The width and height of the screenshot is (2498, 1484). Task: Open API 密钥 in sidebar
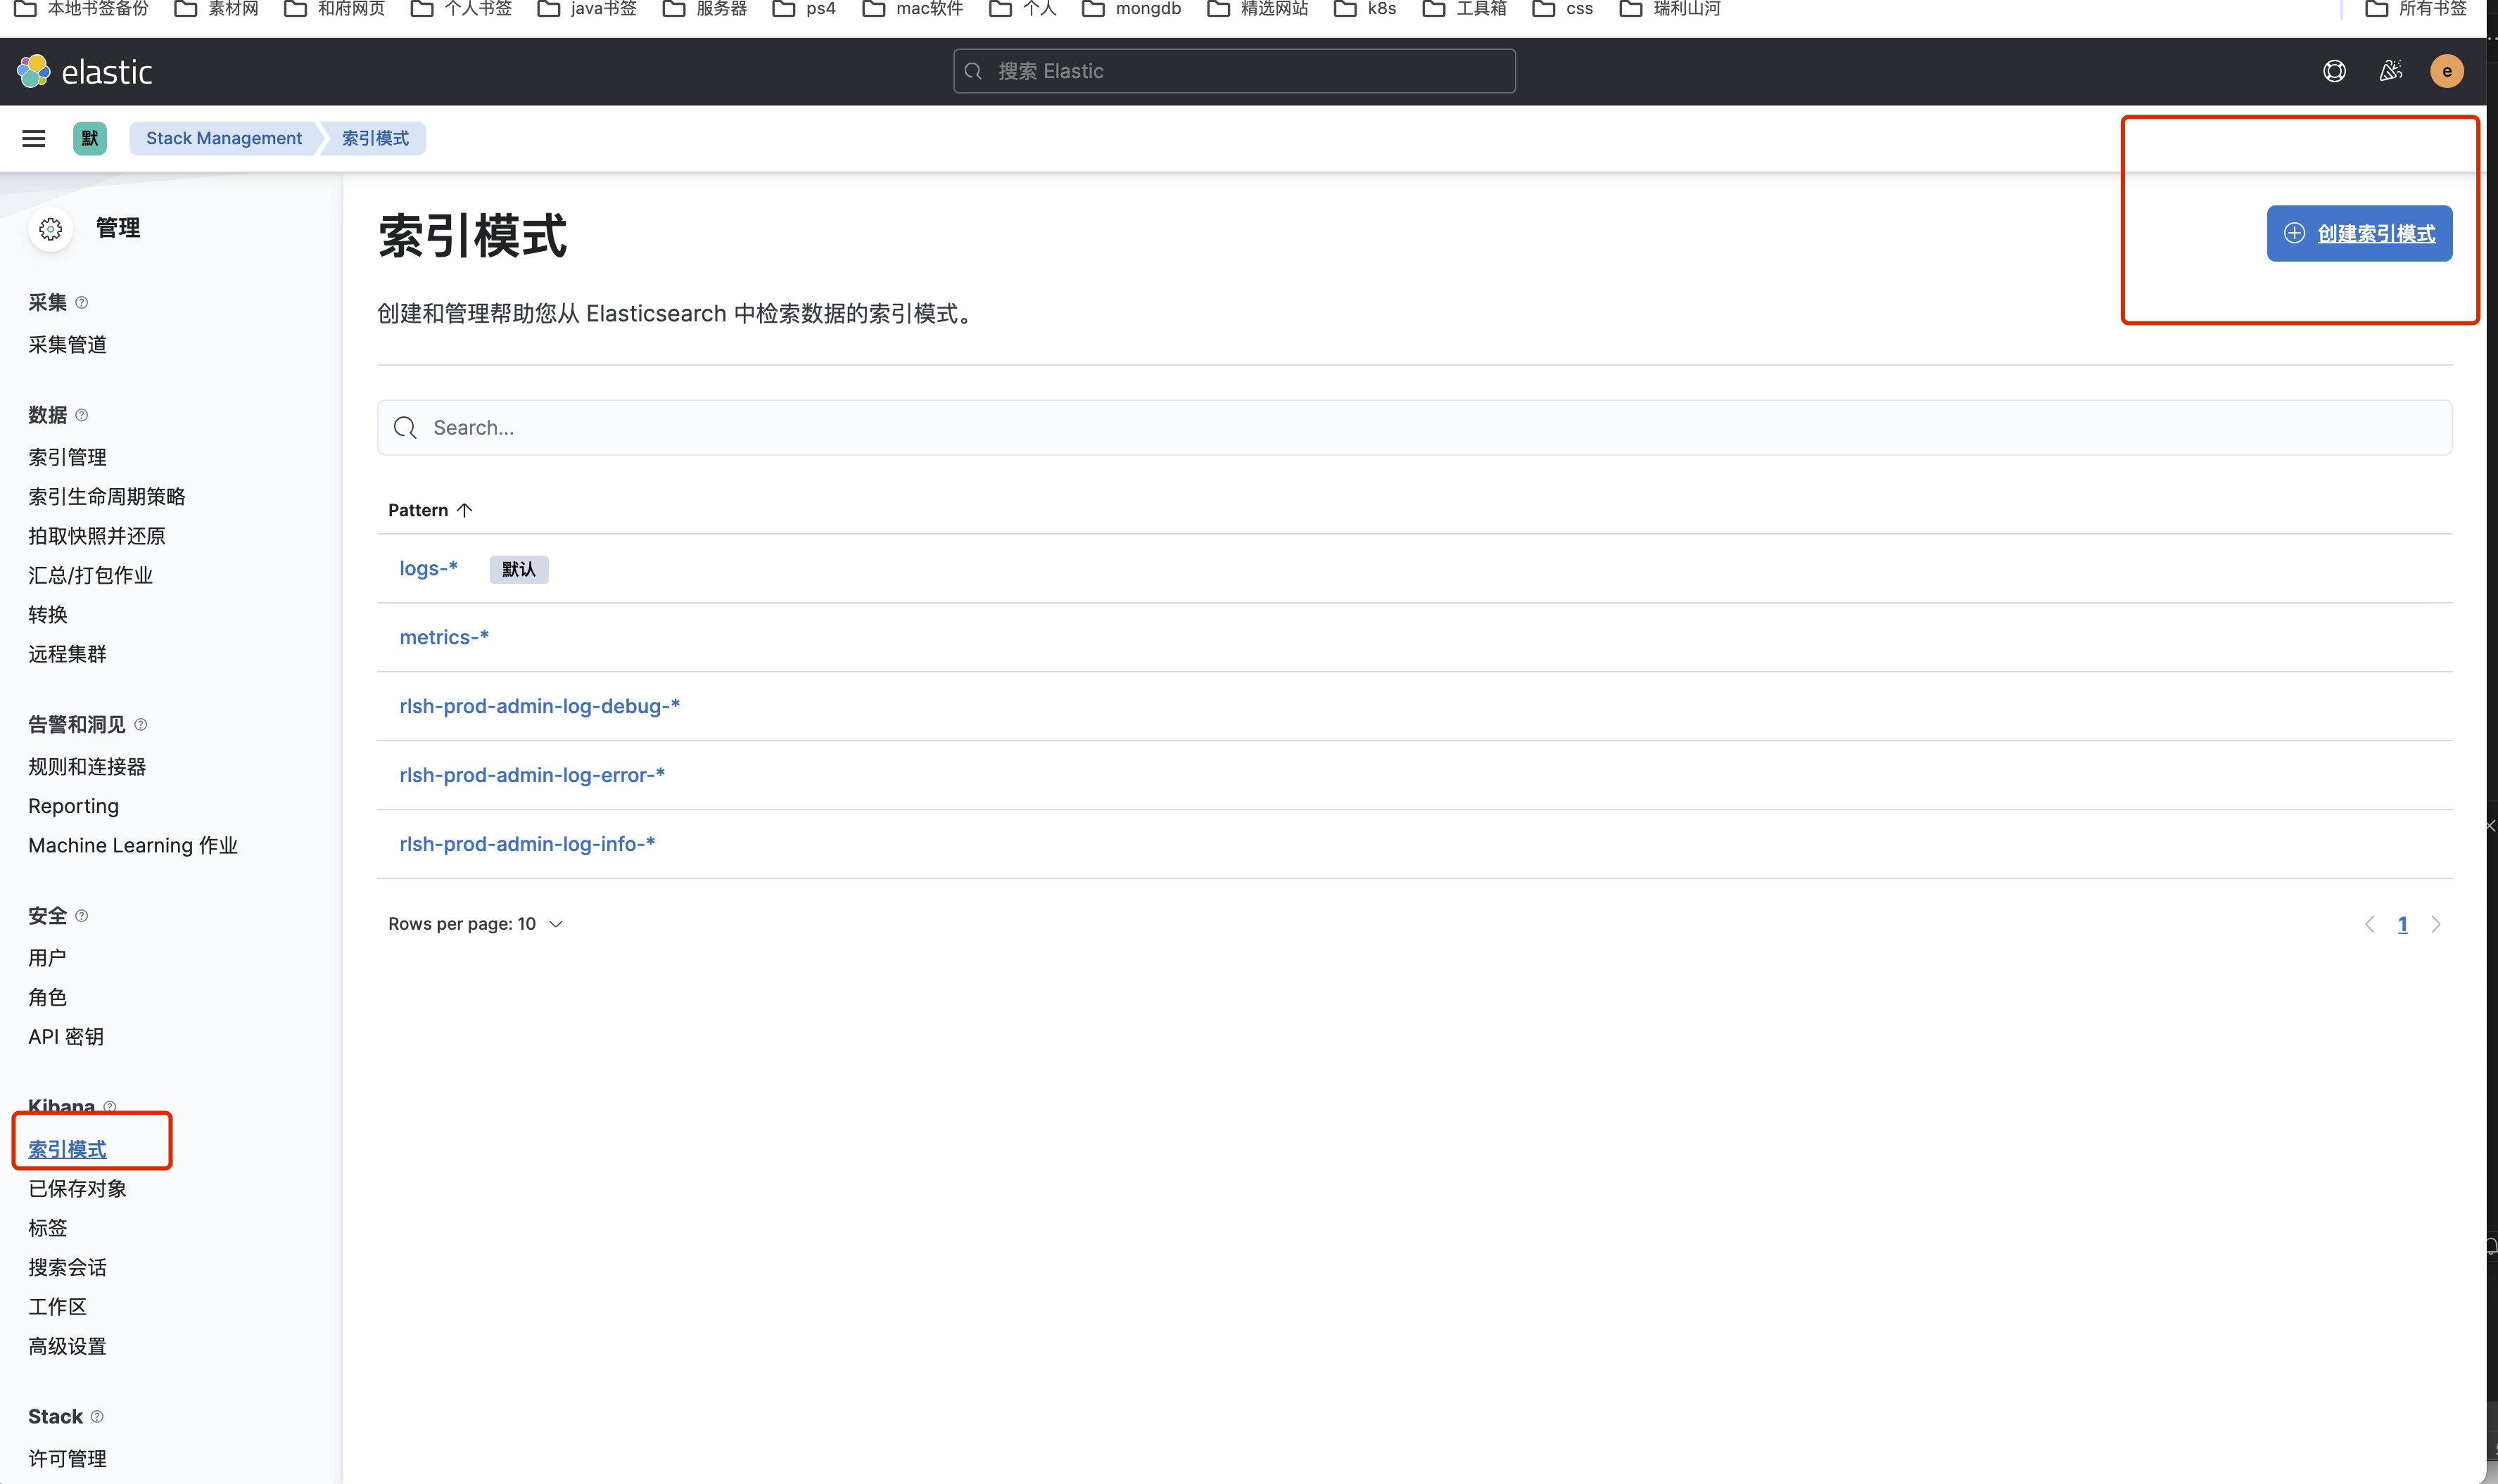[x=66, y=1036]
